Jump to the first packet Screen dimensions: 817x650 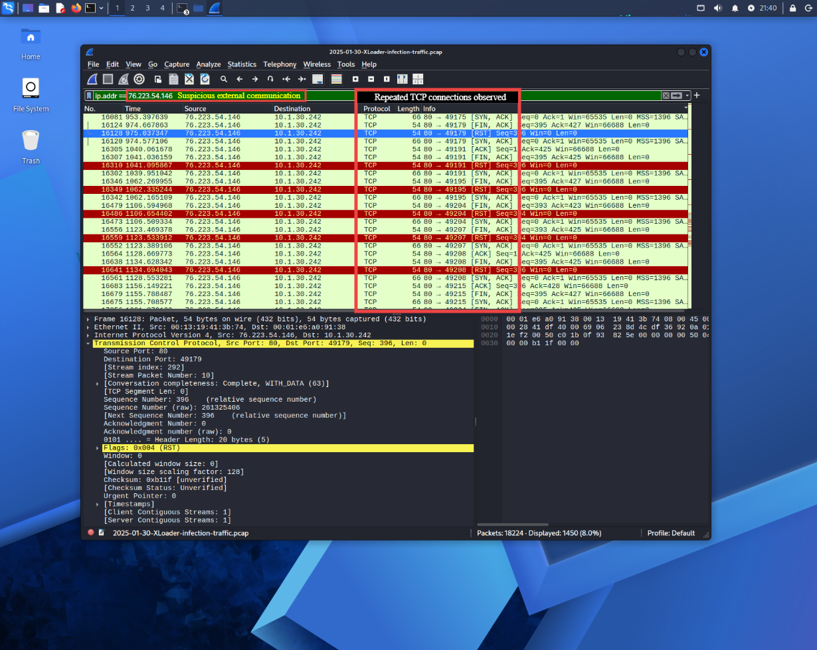tap(286, 79)
